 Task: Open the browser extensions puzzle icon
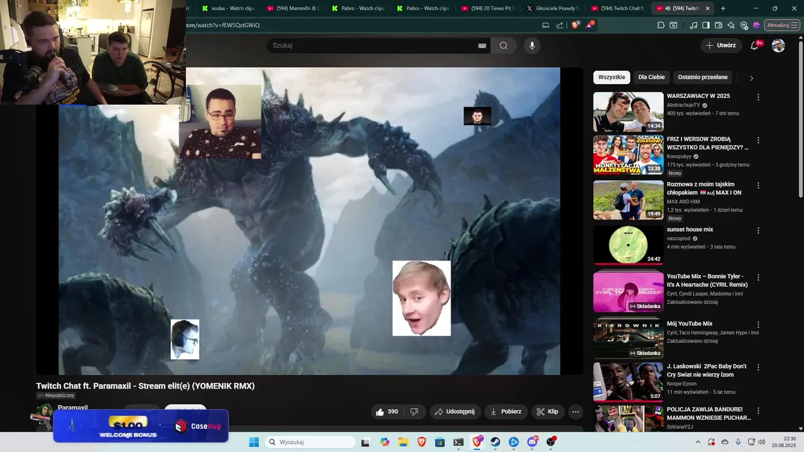[661, 25]
